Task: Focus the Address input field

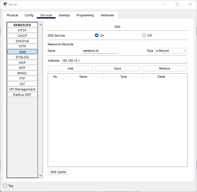Action: coord(124,61)
